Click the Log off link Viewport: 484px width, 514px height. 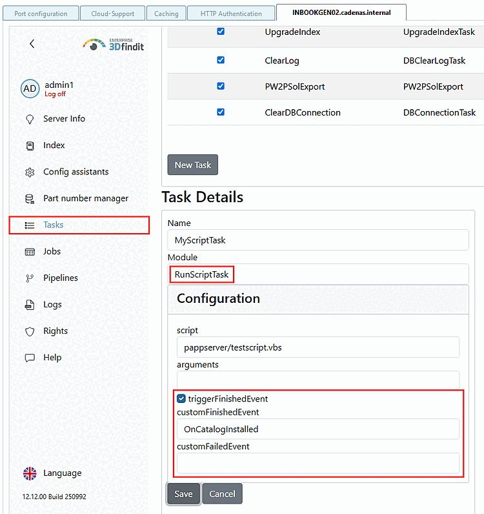[x=55, y=94]
